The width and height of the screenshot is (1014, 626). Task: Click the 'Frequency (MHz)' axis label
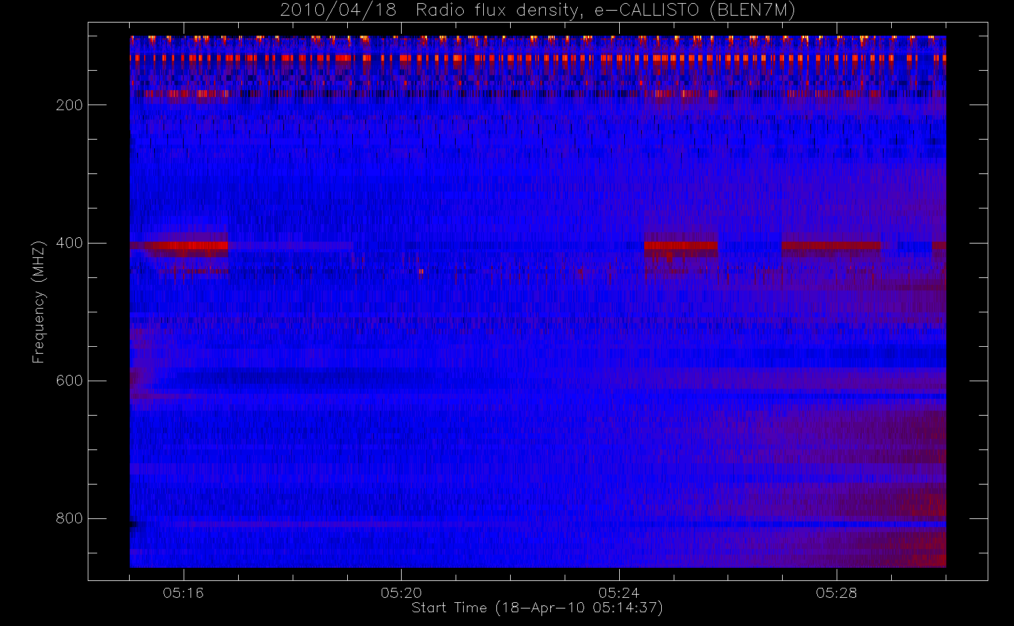39,302
